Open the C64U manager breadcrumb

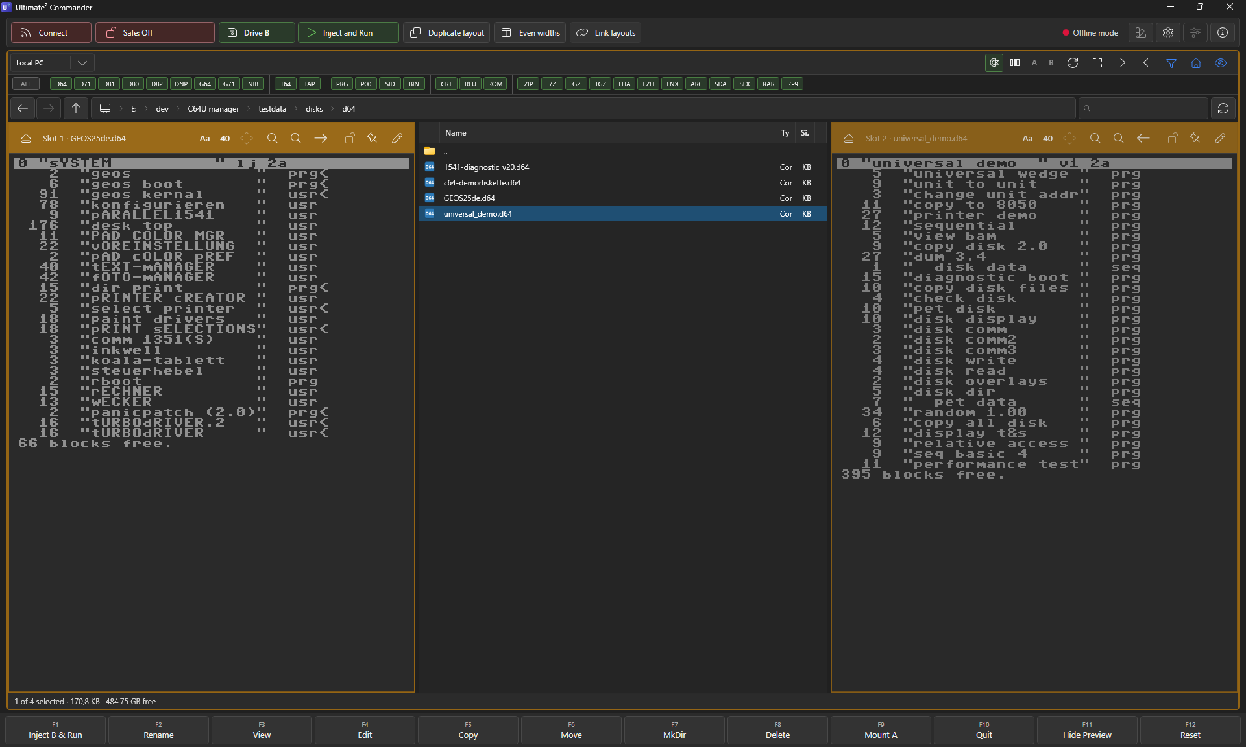click(x=214, y=109)
